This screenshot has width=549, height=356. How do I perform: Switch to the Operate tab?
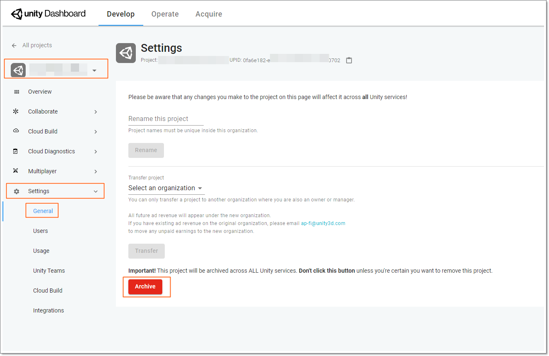[165, 14]
